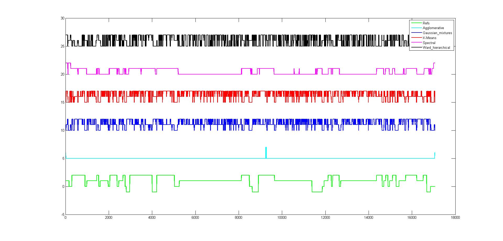Click the green line sample in legend
Viewport: 503px width, 241px height.
(x=416, y=23)
